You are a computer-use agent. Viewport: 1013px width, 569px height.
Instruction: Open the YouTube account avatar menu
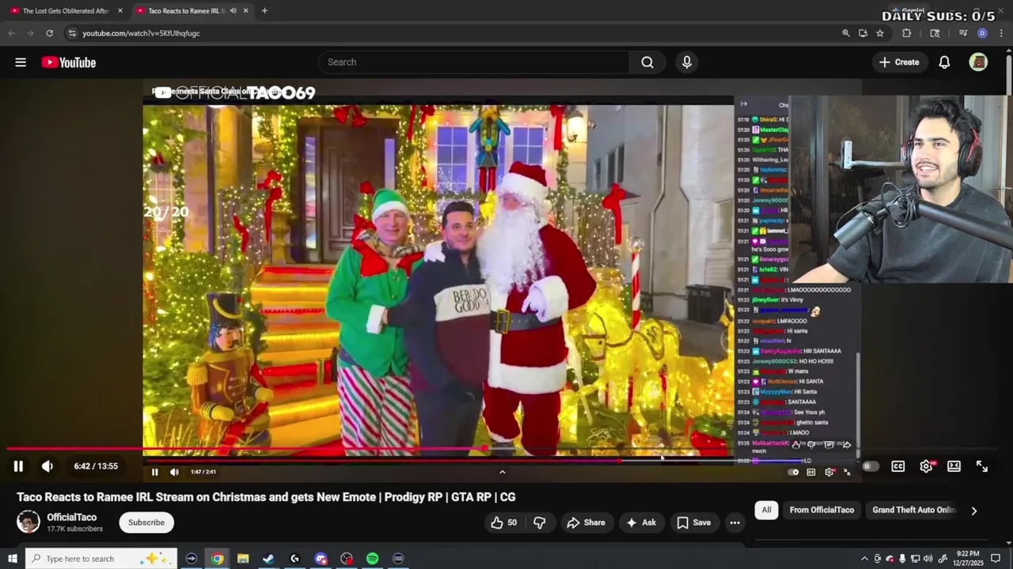(979, 62)
